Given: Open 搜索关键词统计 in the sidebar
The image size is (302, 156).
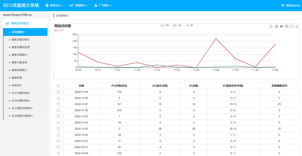Looking at the screenshot, I should (21, 40).
